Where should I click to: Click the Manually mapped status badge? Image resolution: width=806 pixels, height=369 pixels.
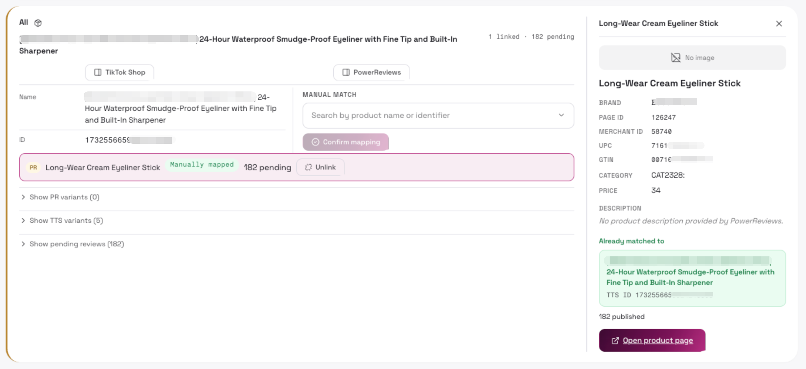pyautogui.click(x=202, y=165)
